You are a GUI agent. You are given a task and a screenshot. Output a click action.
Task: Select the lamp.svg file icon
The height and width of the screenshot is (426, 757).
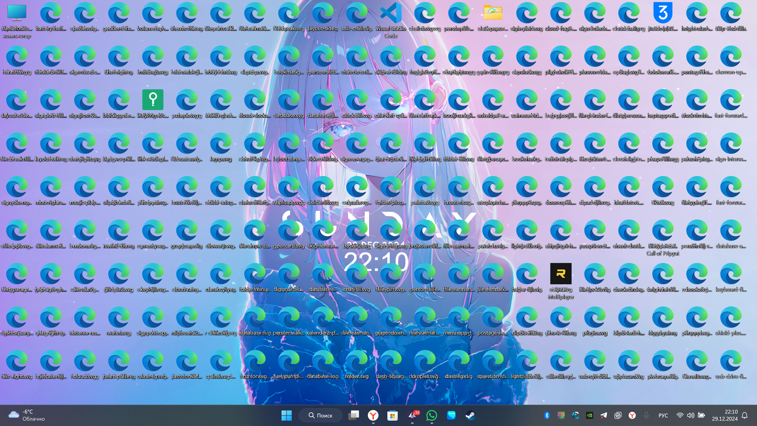coord(221,143)
